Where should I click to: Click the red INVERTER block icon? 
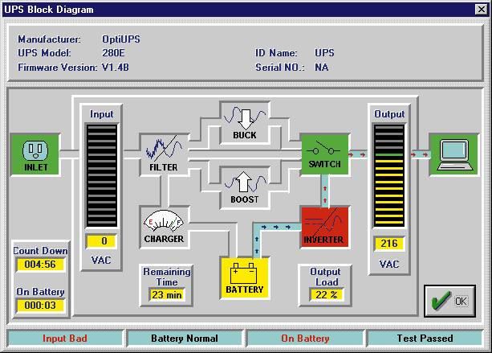pyautogui.click(x=323, y=227)
